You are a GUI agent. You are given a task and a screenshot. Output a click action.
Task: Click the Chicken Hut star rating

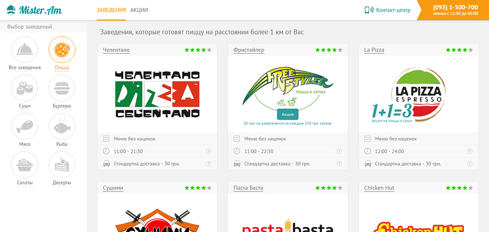[460, 188]
